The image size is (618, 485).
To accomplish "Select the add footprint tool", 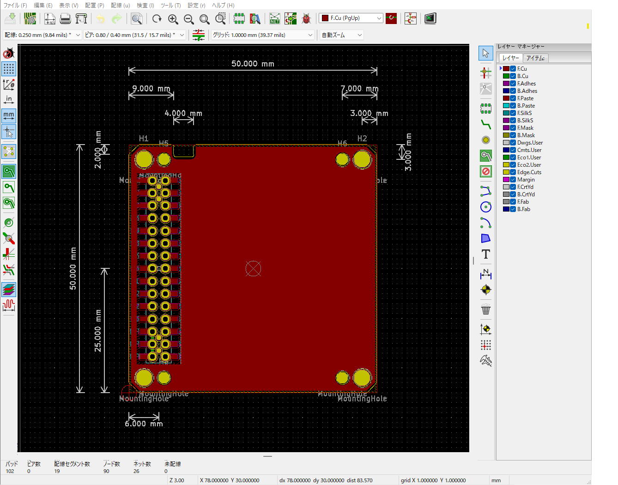I will point(485,109).
